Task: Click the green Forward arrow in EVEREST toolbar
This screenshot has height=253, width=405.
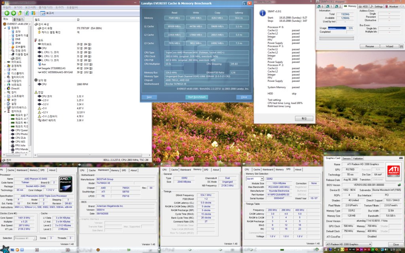Action: (x=13, y=13)
